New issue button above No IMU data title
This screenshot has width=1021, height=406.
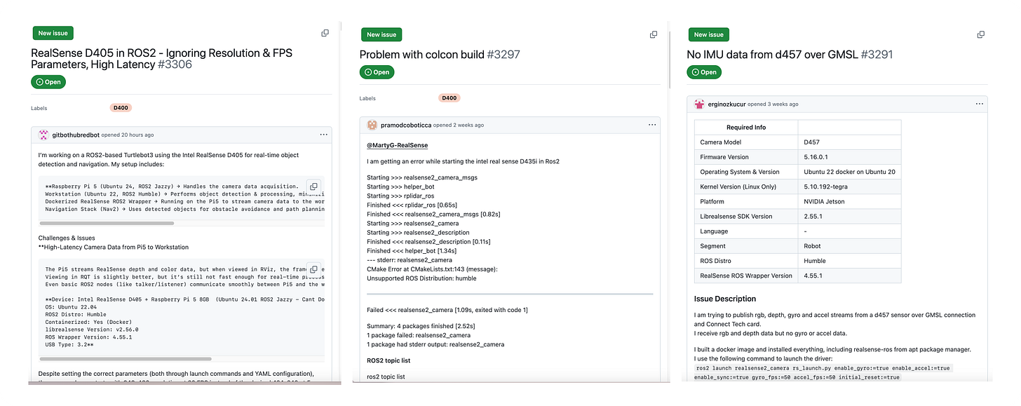coord(709,34)
